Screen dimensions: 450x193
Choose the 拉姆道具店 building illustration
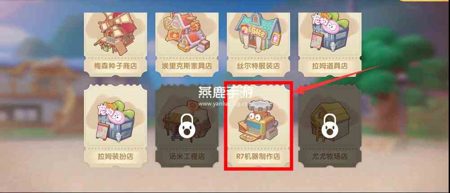click(x=329, y=33)
